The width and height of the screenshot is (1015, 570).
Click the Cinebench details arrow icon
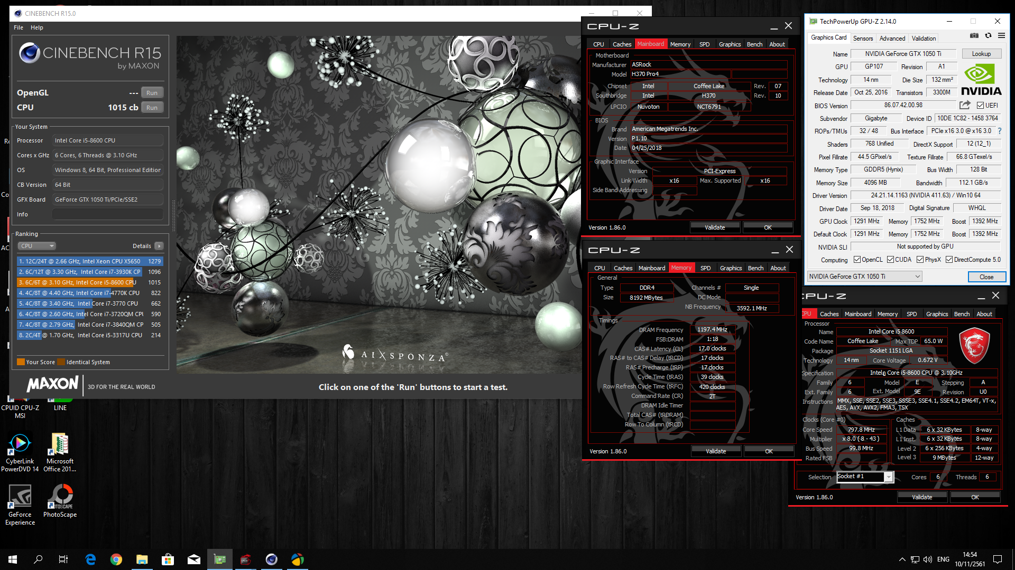pos(159,246)
